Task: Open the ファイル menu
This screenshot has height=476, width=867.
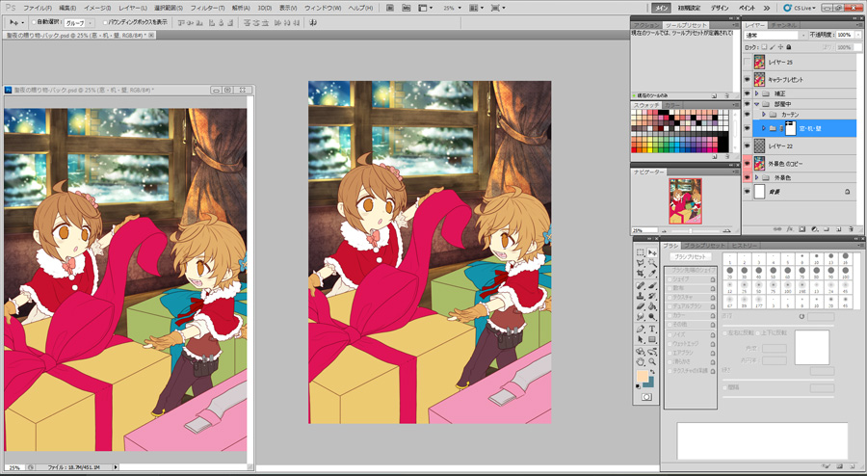Action: point(38,9)
